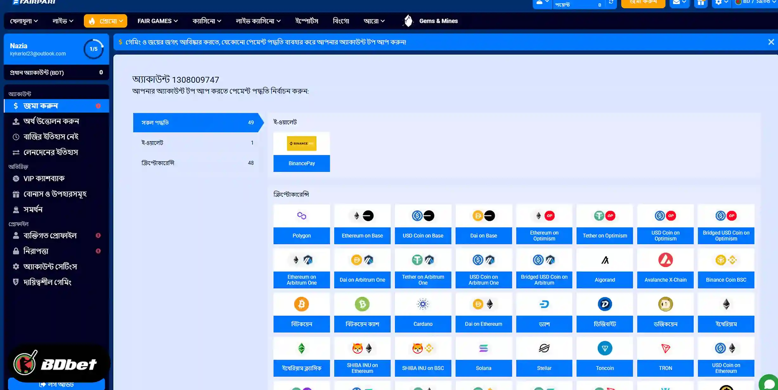Viewport: 778px width, 390px height.
Task: Select Avalanche X-Chain tile
Action: [665, 268]
